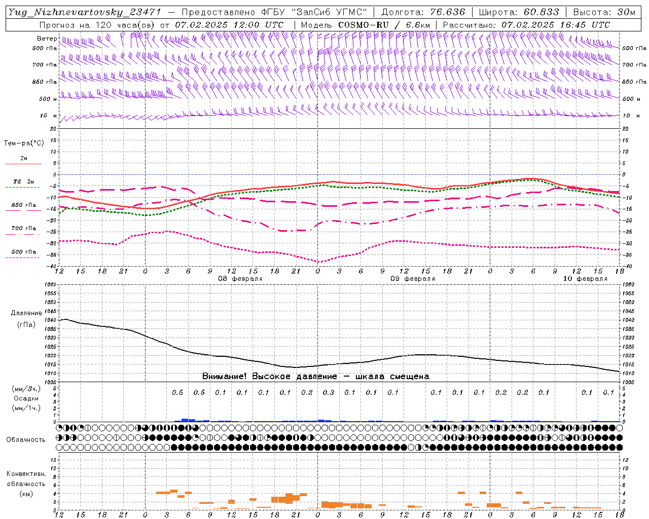
Task: Click the station title Yug_Nizhnevartovsky_23471
Action: pos(84,12)
